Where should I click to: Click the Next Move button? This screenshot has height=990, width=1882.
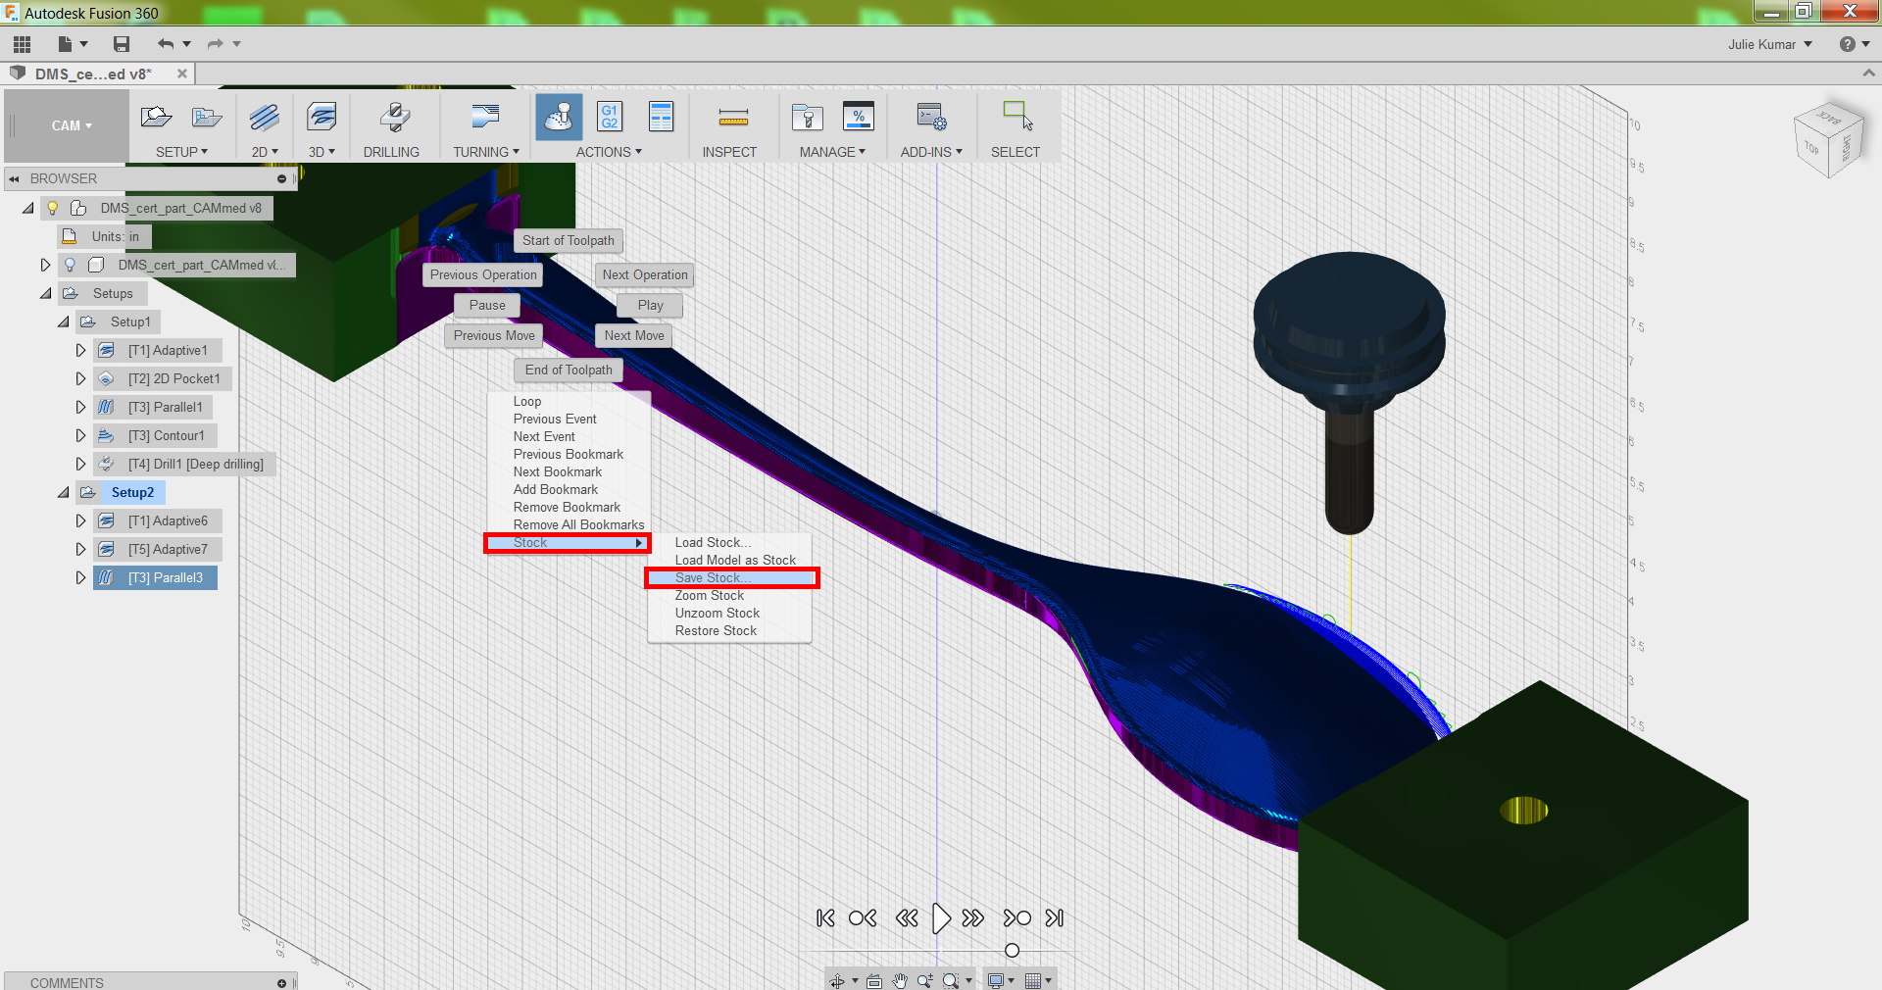tap(634, 336)
